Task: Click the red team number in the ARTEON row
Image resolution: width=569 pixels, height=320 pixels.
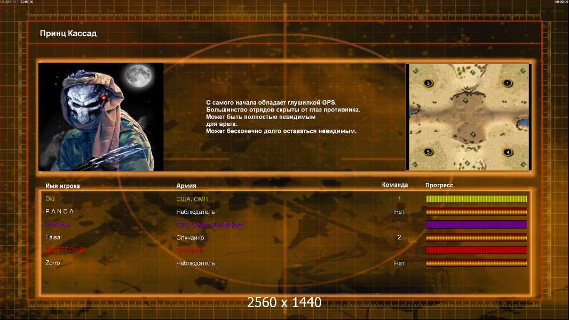Action: (x=399, y=250)
